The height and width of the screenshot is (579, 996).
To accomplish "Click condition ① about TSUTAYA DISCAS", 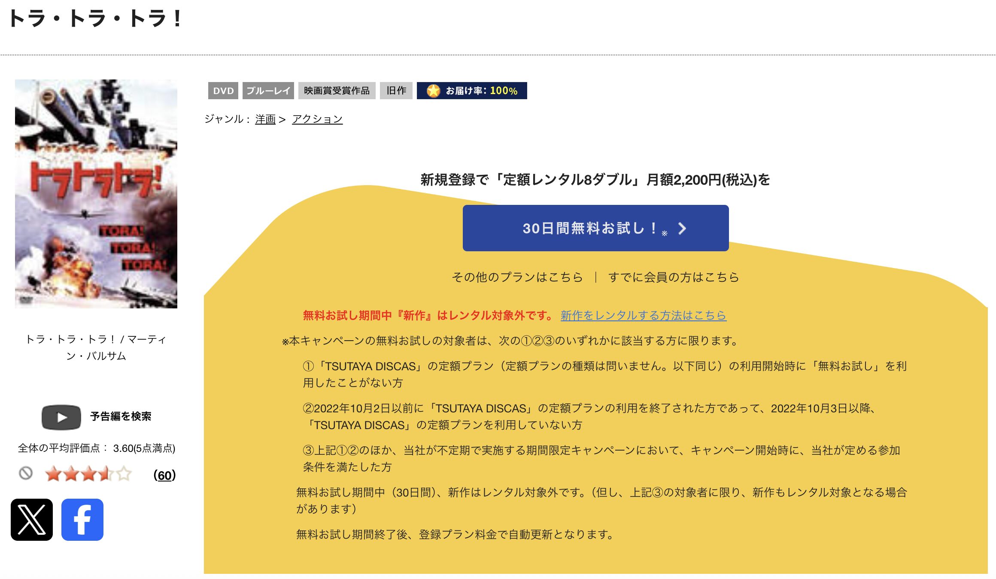I will point(605,375).
